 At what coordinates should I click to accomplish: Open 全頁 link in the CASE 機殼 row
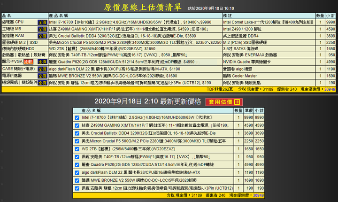pyautogui.click(x=42, y=69)
